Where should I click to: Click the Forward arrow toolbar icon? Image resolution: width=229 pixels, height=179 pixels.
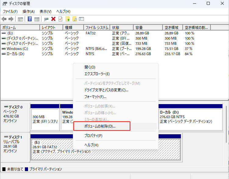(11, 19)
